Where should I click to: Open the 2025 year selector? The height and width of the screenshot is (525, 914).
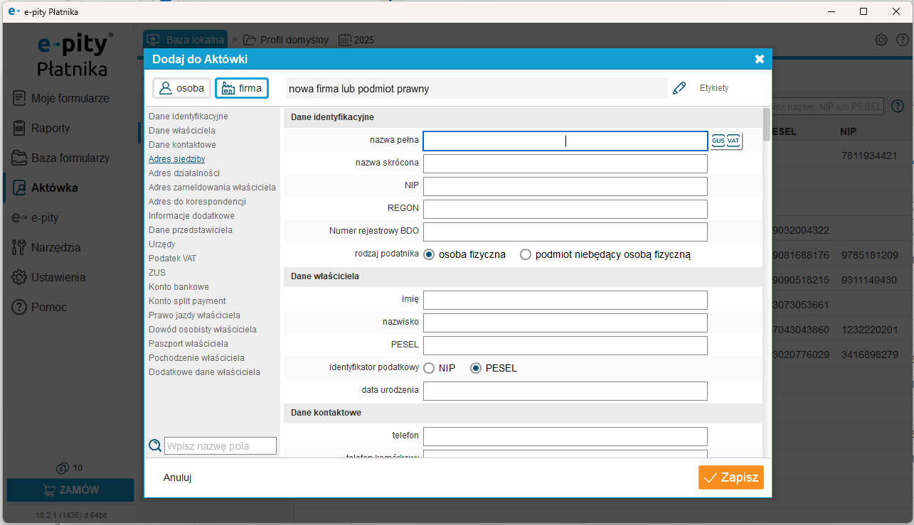pyautogui.click(x=356, y=40)
